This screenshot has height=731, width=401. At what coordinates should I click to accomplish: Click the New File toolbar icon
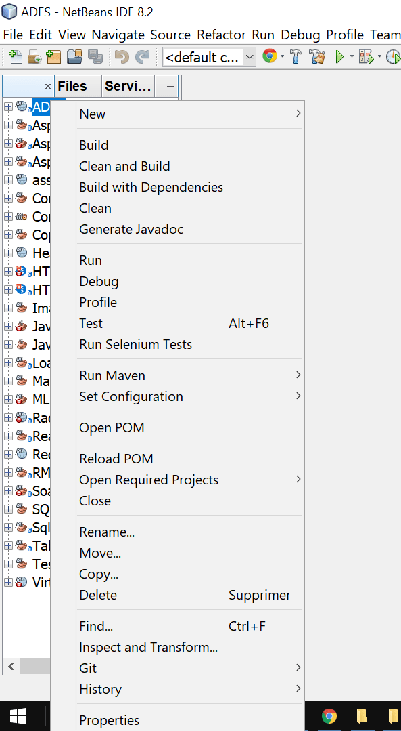(x=14, y=57)
